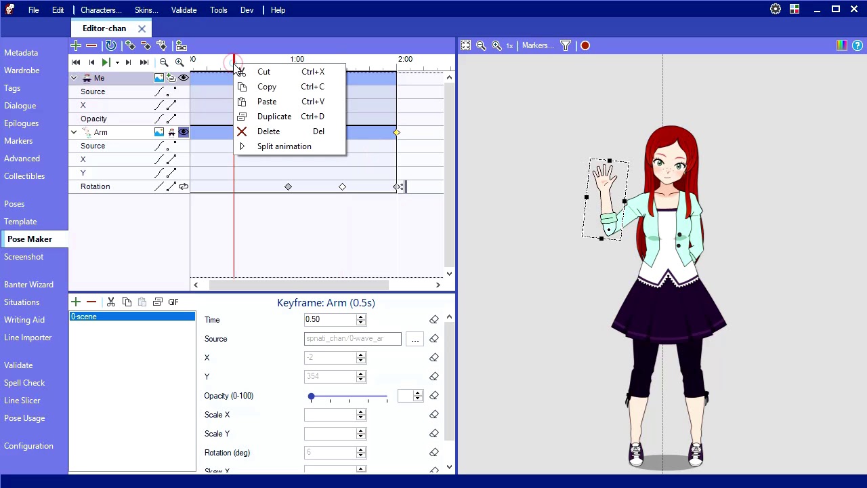Image resolution: width=867 pixels, height=488 pixels.
Task: Step to previous keyframe
Action: (91, 62)
